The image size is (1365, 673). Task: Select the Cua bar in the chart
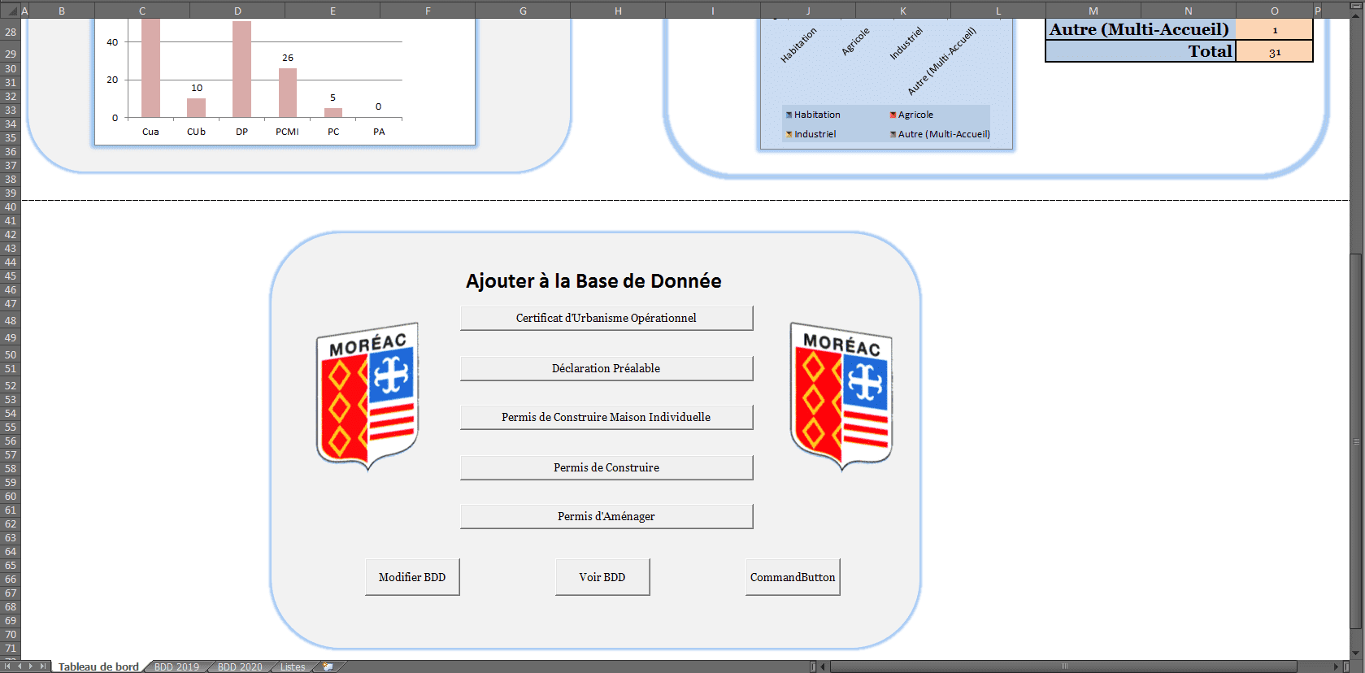[150, 68]
